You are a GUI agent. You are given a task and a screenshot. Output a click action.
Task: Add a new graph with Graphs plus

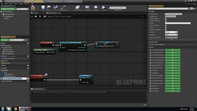pyautogui.click(x=28, y=43)
